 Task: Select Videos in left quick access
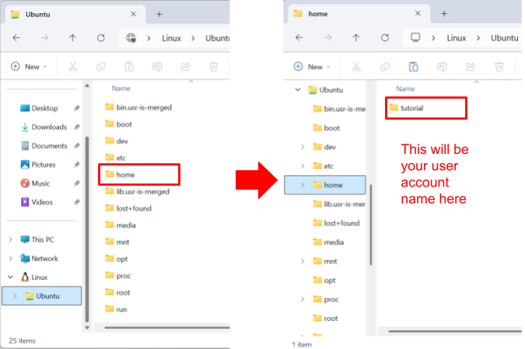[37, 202]
